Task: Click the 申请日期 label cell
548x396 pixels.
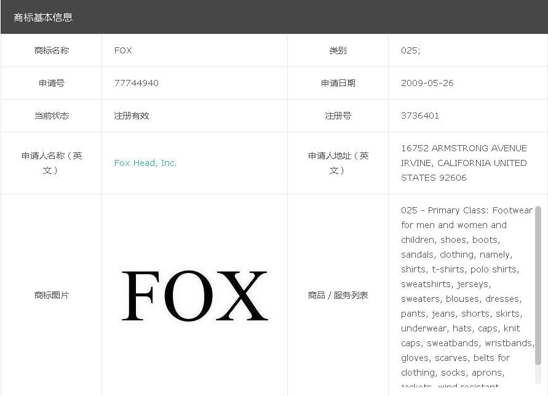Action: (x=338, y=83)
